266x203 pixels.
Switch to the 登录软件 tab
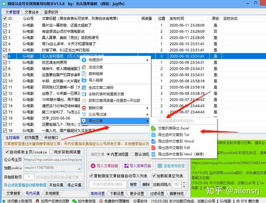tap(51, 12)
